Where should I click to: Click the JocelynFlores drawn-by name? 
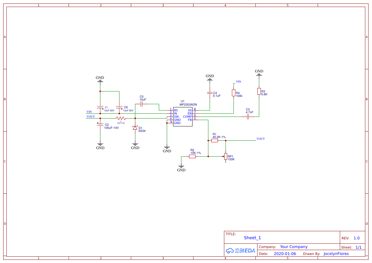tap(336, 253)
